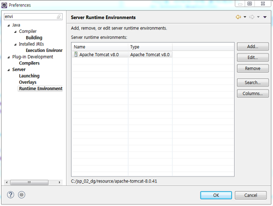Select Execution Environments tree item

tap(44, 50)
